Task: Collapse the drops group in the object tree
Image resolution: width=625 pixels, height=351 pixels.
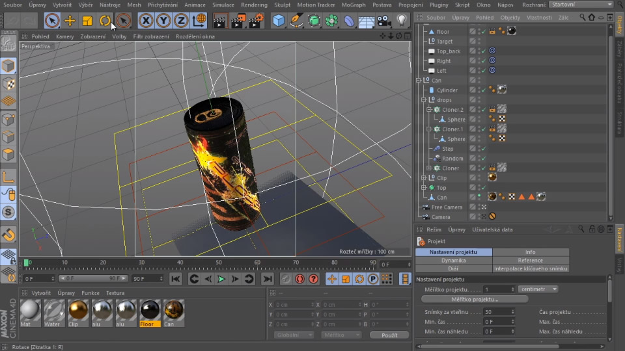Action: [x=423, y=100]
